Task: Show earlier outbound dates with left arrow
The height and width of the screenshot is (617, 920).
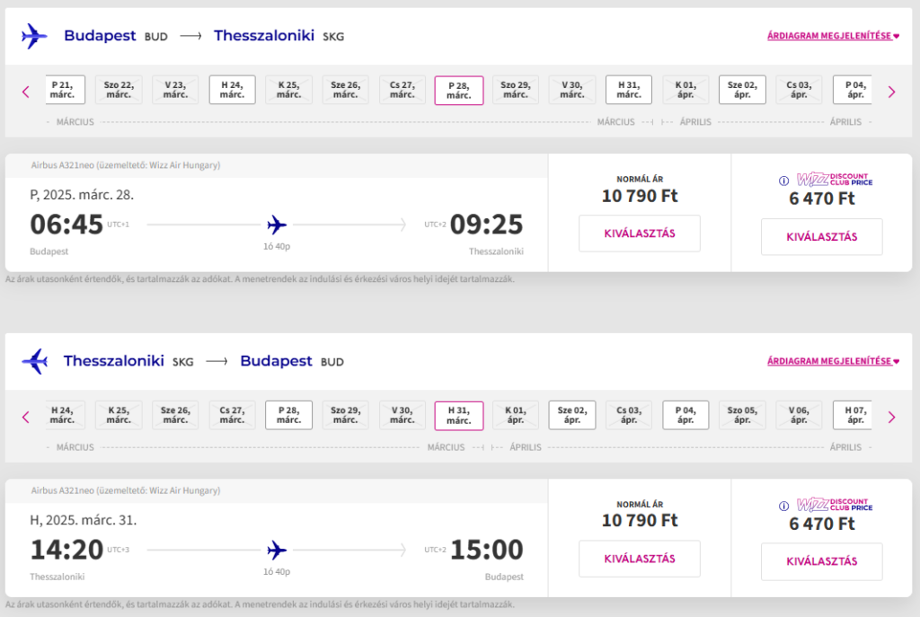Action: click(x=26, y=92)
